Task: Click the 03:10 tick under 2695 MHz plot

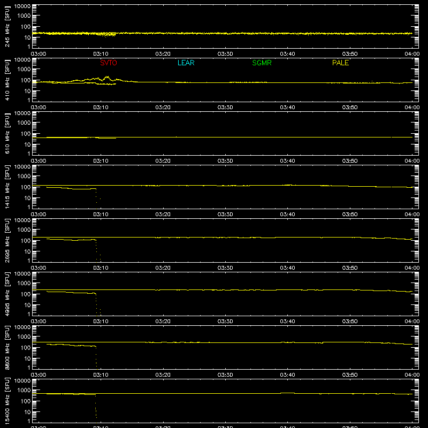Action: [x=101, y=268]
